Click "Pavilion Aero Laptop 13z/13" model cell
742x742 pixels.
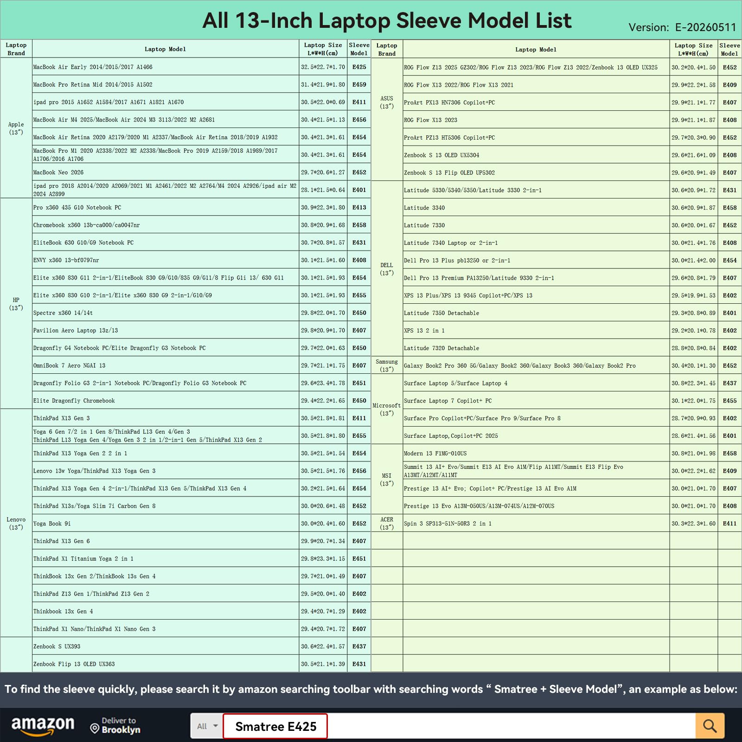pos(166,330)
